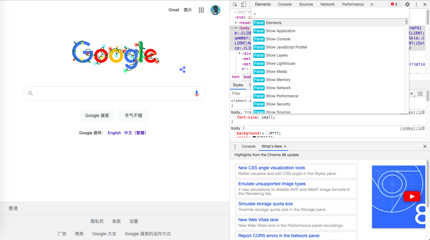Screen dimensions: 430x240
Task: Select the What's New drawer tab
Action: coord(272,146)
